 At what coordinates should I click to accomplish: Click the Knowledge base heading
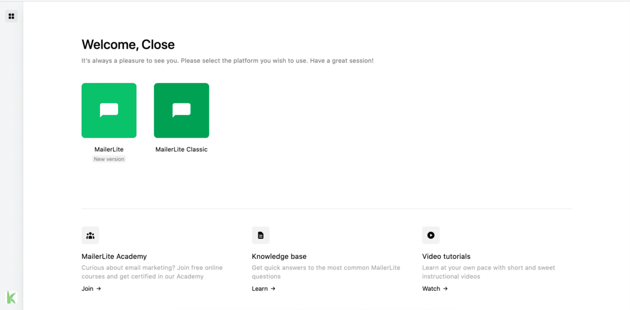(279, 256)
